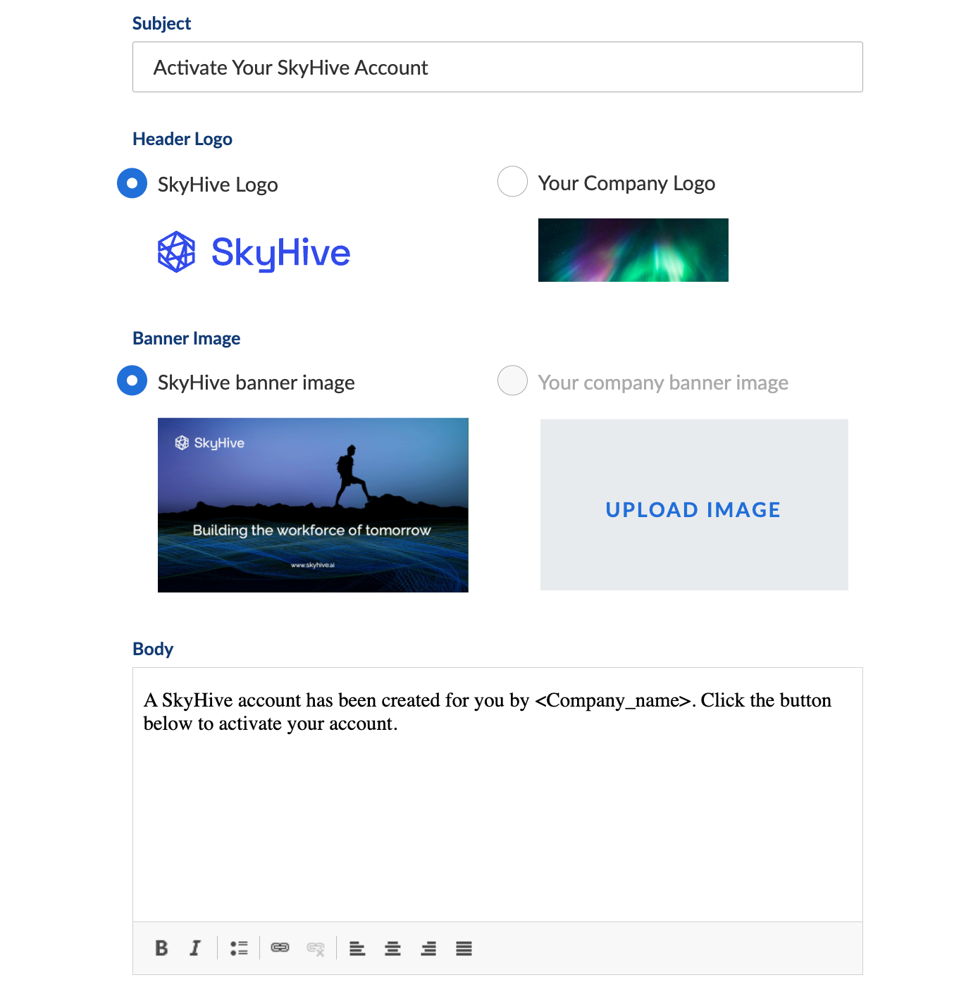The height and width of the screenshot is (987, 966).
Task: Toggle italic formatting in the Body editor
Action: [195, 948]
